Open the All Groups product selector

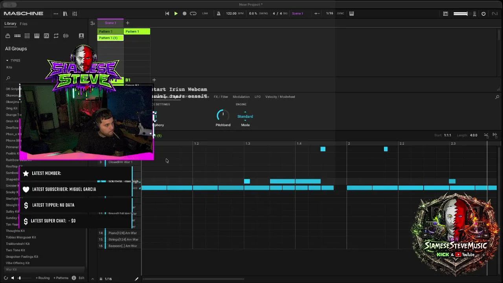pyautogui.click(x=16, y=49)
